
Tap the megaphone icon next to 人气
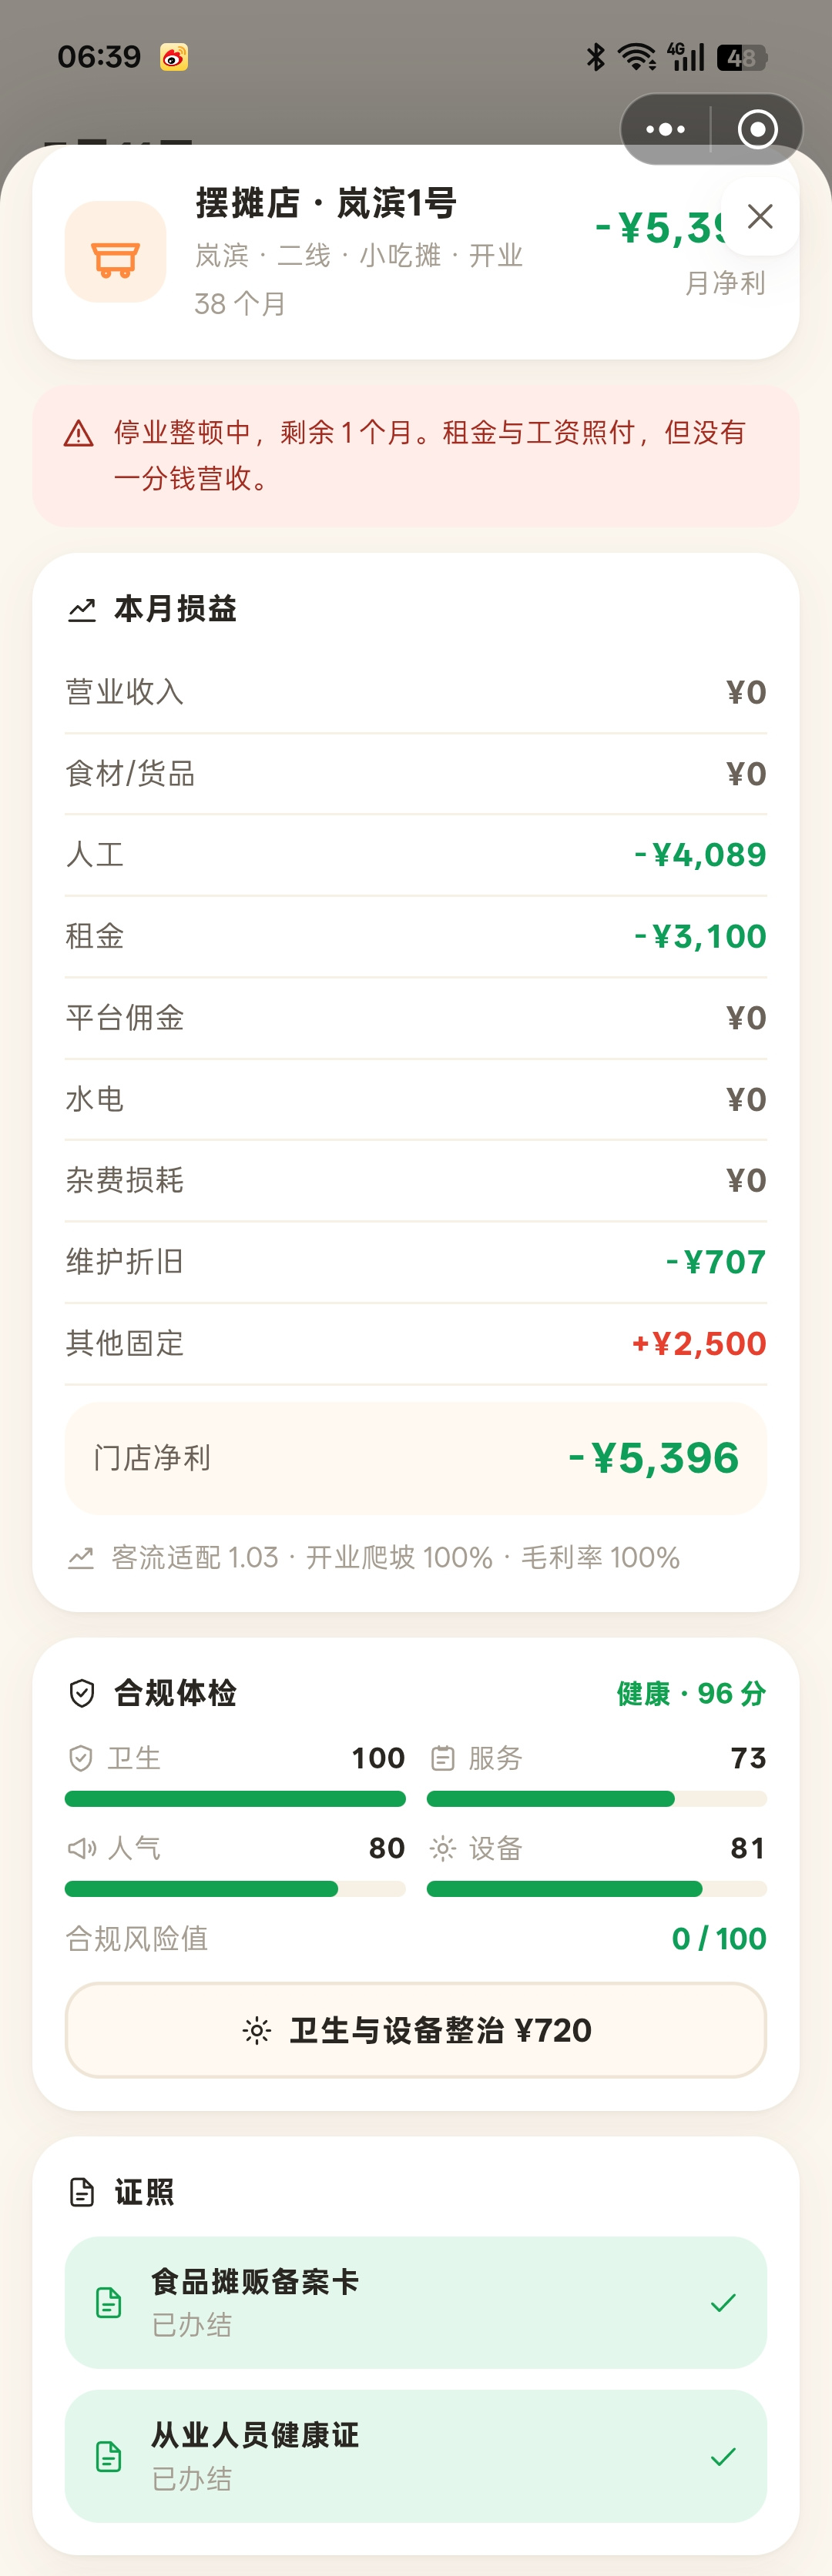coord(81,1848)
